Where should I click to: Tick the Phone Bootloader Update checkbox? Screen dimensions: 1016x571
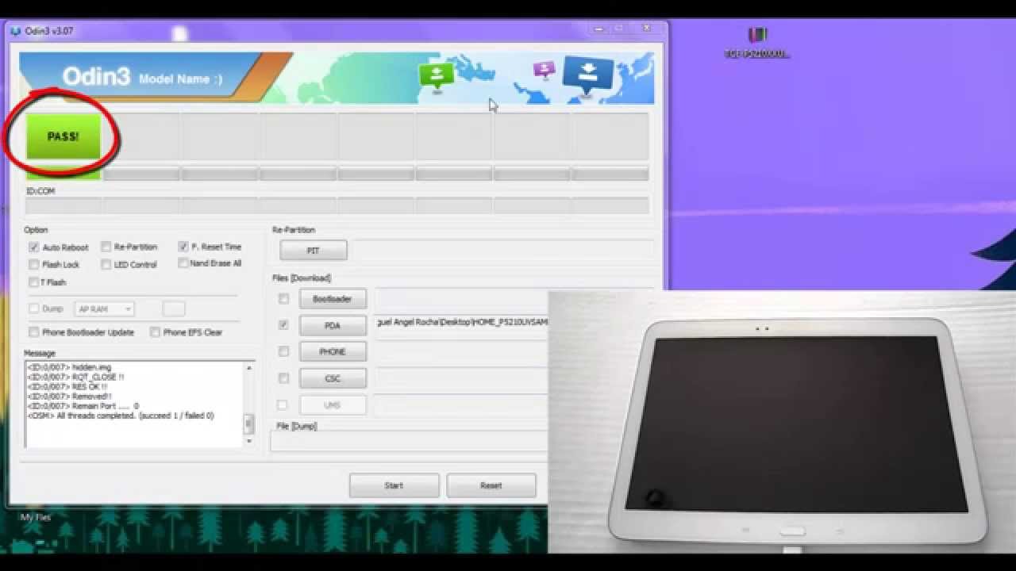point(34,332)
